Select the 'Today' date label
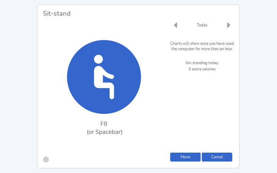 point(202,25)
